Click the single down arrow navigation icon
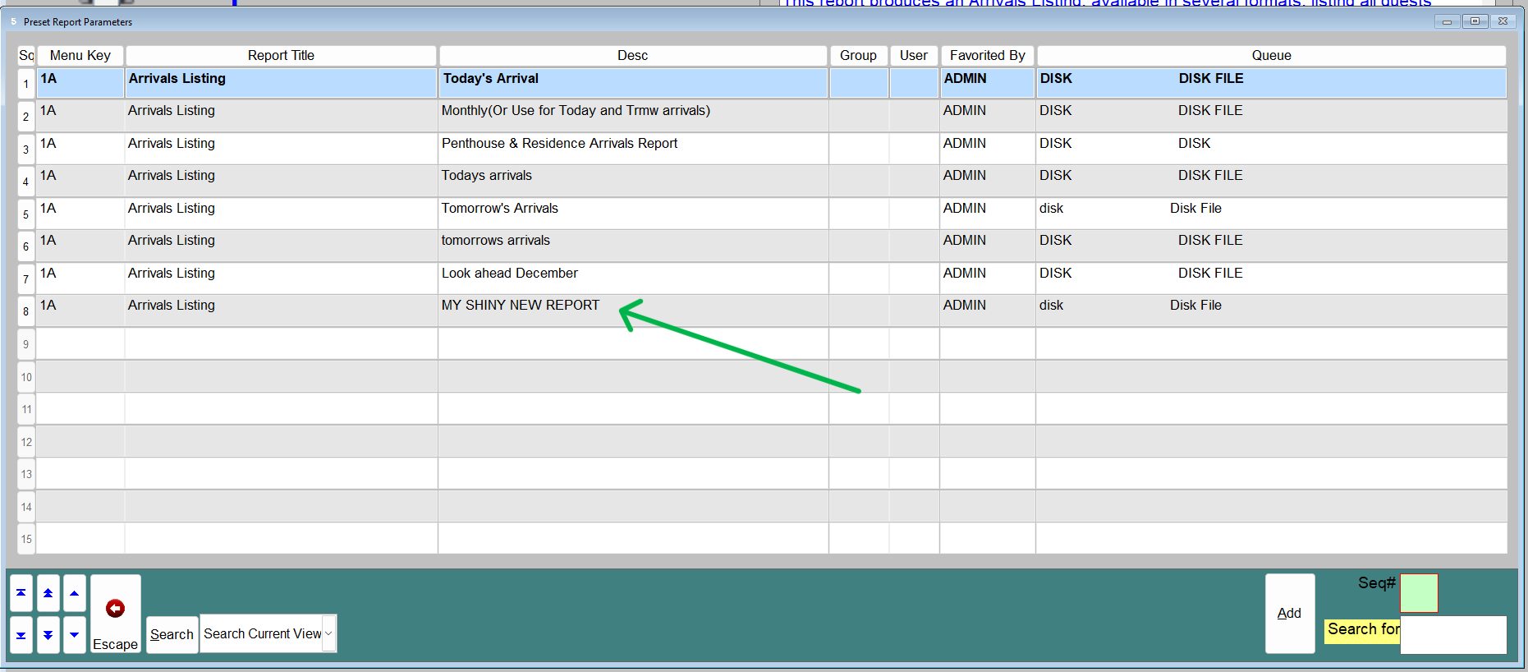Image resolution: width=1528 pixels, height=672 pixels. coord(75,635)
